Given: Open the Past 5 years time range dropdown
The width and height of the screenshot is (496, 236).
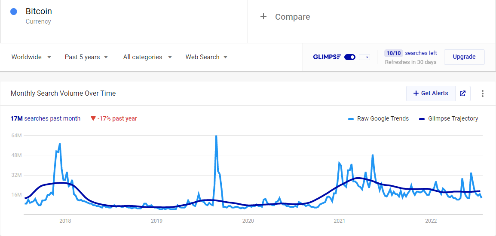Looking at the screenshot, I should 86,57.
